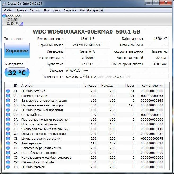Click the greyed TRIM feature label
The image size is (174, 174).
[127, 77]
